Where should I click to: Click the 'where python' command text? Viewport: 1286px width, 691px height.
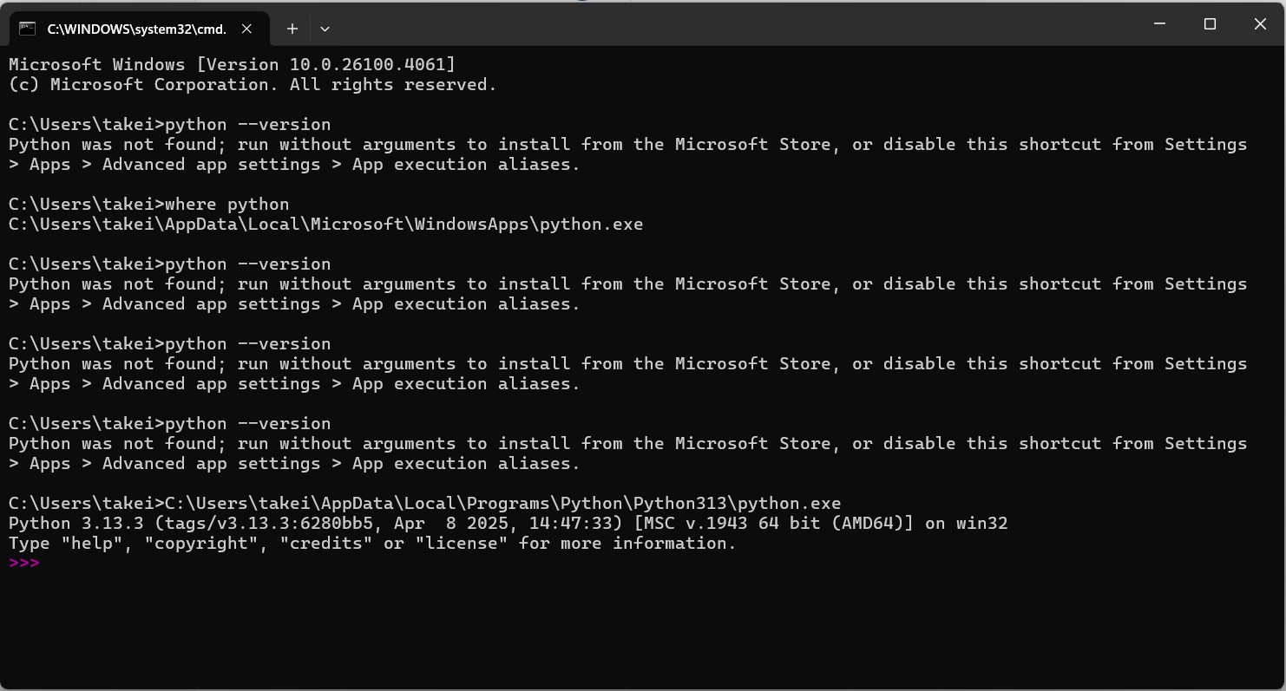(227, 204)
